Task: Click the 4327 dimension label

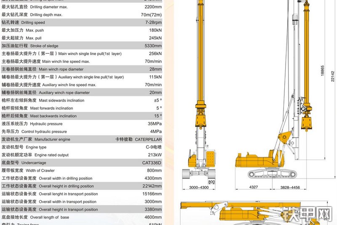Action: click(254, 187)
